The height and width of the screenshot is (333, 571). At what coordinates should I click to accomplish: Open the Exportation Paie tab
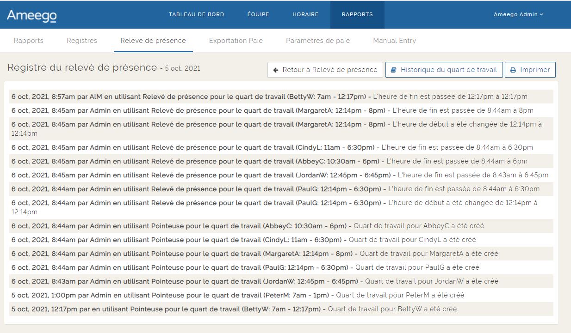(x=236, y=41)
